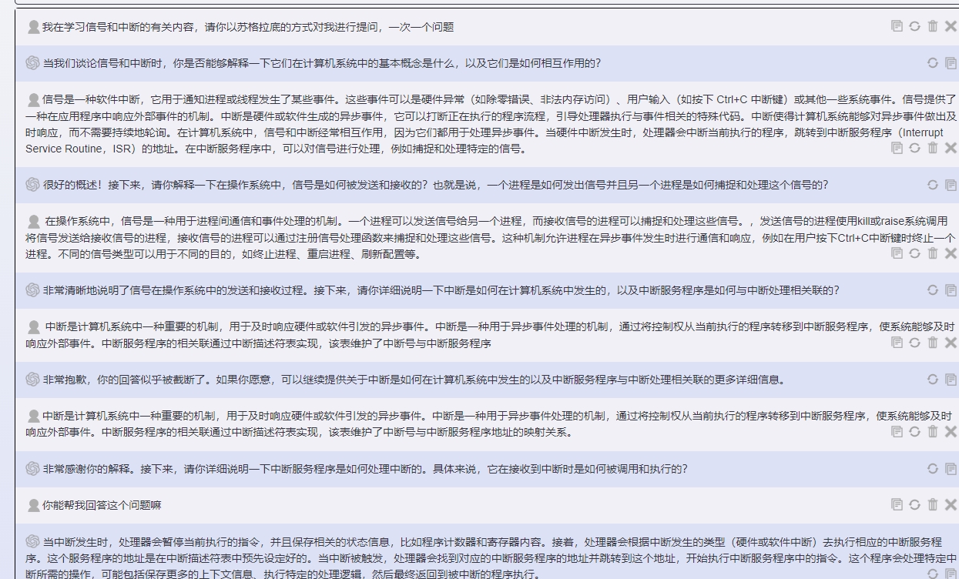959x579 pixels.
Task: Regenerate from the message starting '在操作系统中，信号是一种'
Action: (914, 253)
